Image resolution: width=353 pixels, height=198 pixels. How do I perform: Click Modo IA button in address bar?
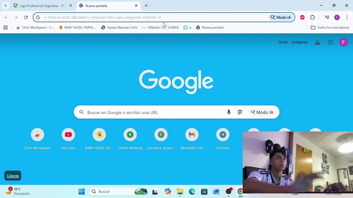pos(281,17)
